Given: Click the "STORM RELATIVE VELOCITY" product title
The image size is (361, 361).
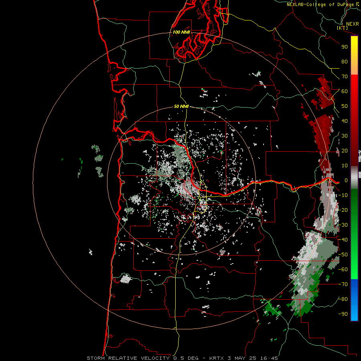Looking at the screenshot, I should click(128, 358).
